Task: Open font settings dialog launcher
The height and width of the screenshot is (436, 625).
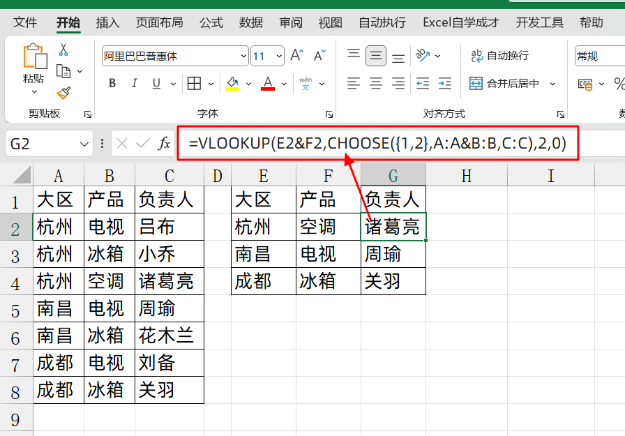Action: point(329,115)
